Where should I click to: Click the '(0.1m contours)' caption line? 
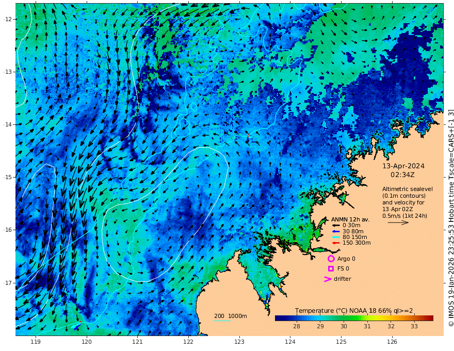403,196
